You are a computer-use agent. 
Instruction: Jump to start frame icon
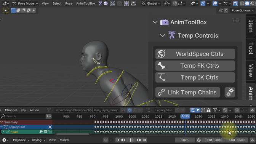click(118, 140)
